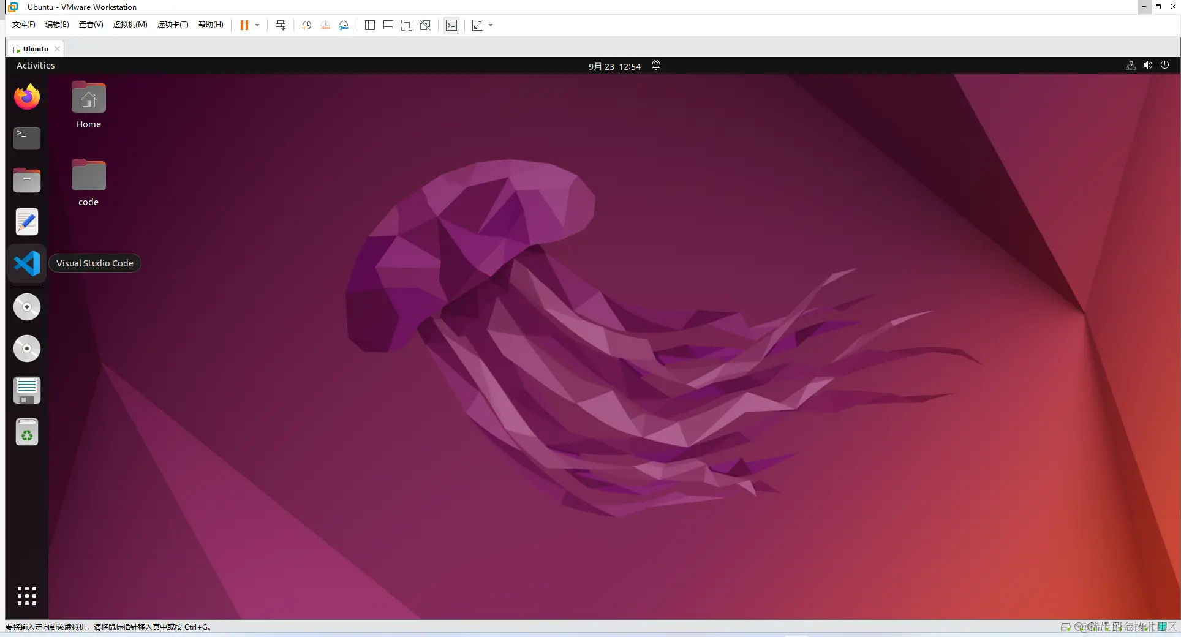1181x637 pixels.
Task: Select the code folder on the desktop
Action: (x=89, y=183)
